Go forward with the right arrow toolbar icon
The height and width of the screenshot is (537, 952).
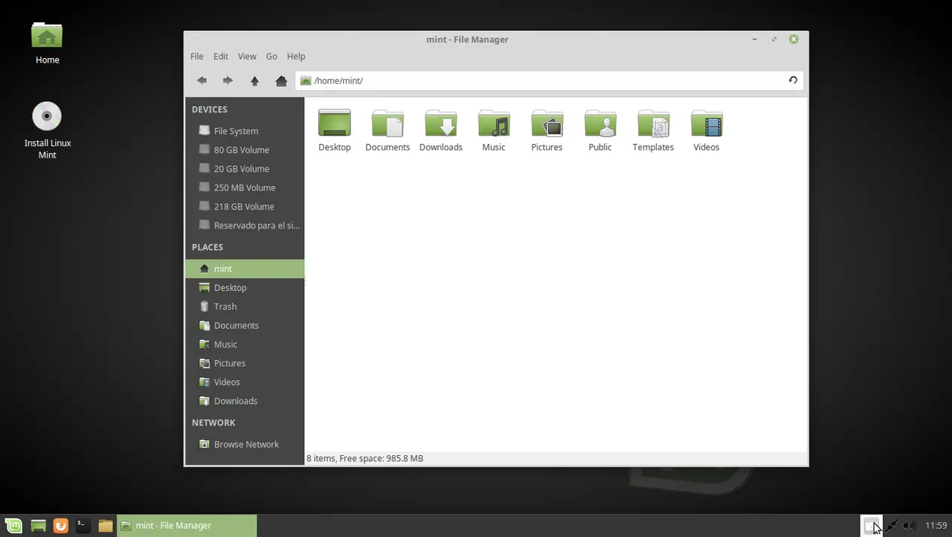pos(228,80)
